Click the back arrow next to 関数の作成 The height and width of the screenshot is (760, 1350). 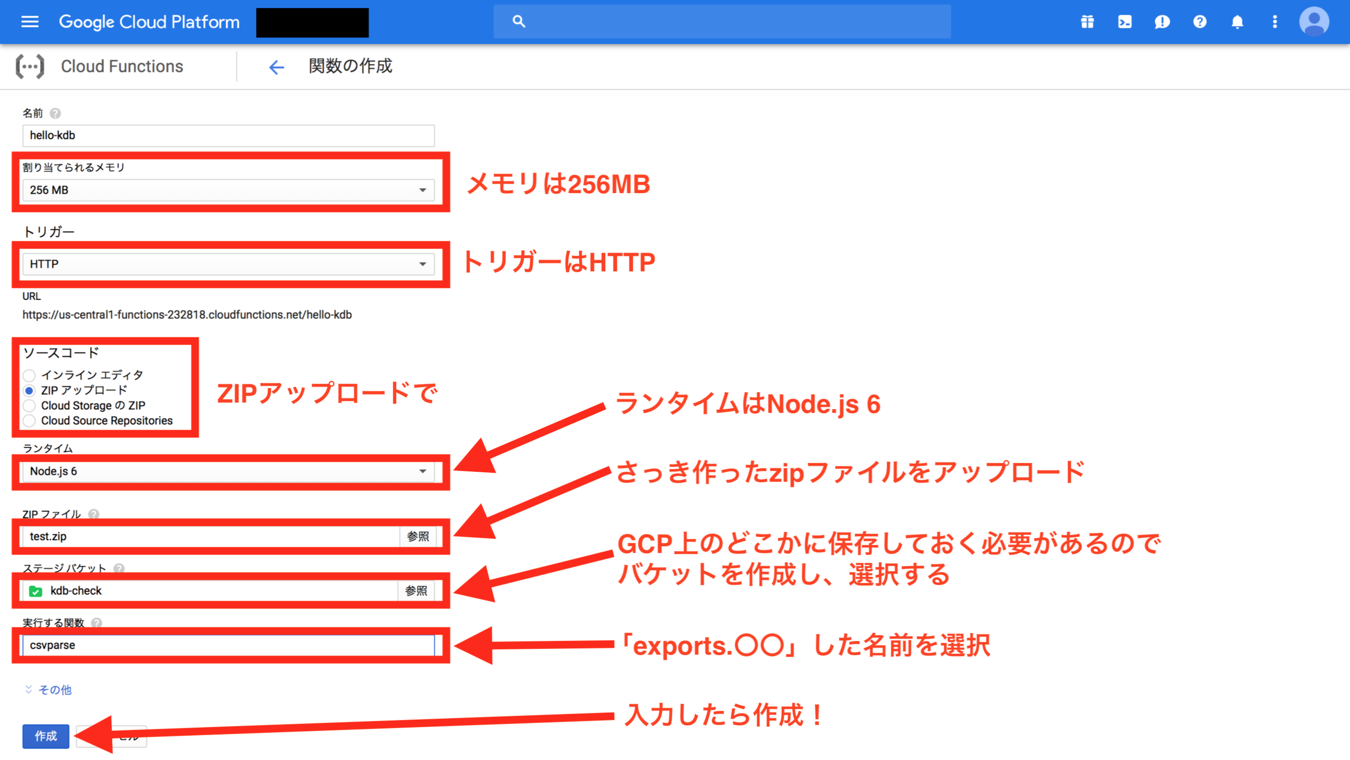click(276, 67)
